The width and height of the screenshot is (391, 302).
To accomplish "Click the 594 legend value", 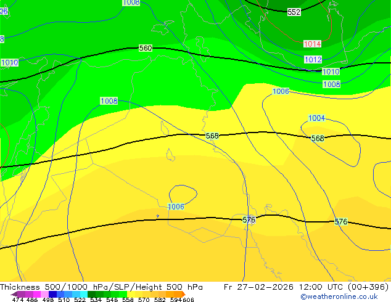I will point(176,300).
